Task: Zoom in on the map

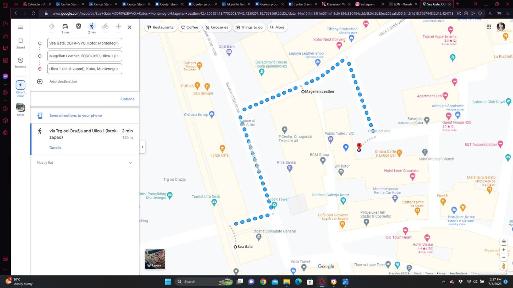Action: [x=504, y=250]
